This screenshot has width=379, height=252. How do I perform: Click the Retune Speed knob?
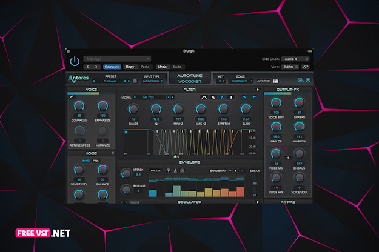79,131
